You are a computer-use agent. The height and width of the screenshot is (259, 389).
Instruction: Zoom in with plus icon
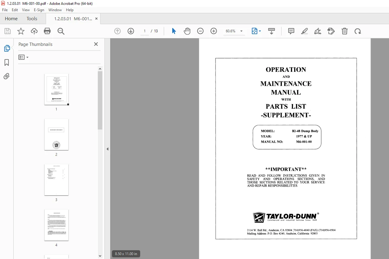pyautogui.click(x=214, y=31)
